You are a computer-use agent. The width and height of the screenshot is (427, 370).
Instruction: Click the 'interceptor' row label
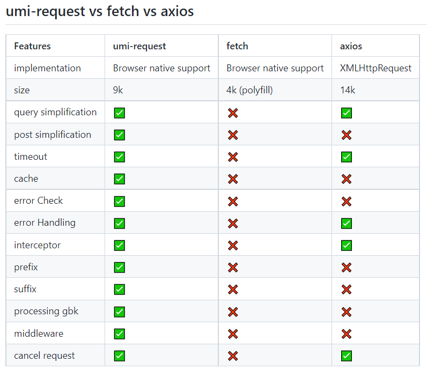(38, 245)
